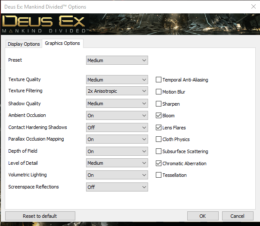Change the Shadow Quality dropdown

click(x=117, y=104)
